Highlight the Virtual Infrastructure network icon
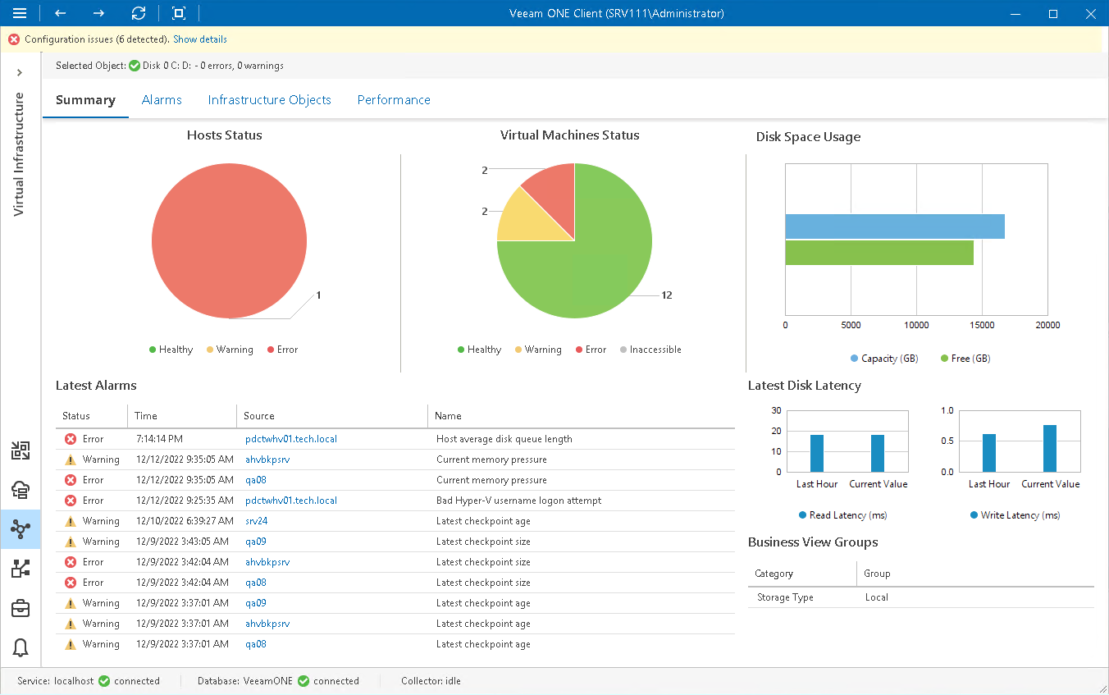Viewport: 1109px width, 695px height. 20,529
